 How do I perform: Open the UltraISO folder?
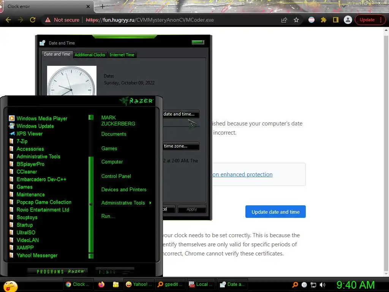click(22, 232)
